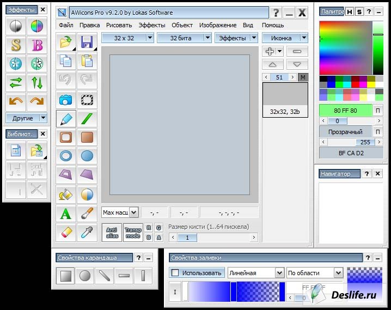Tick the Использовать fill checkbox
Image resolution: width=391 pixels, height=310 pixels.
click(x=175, y=273)
